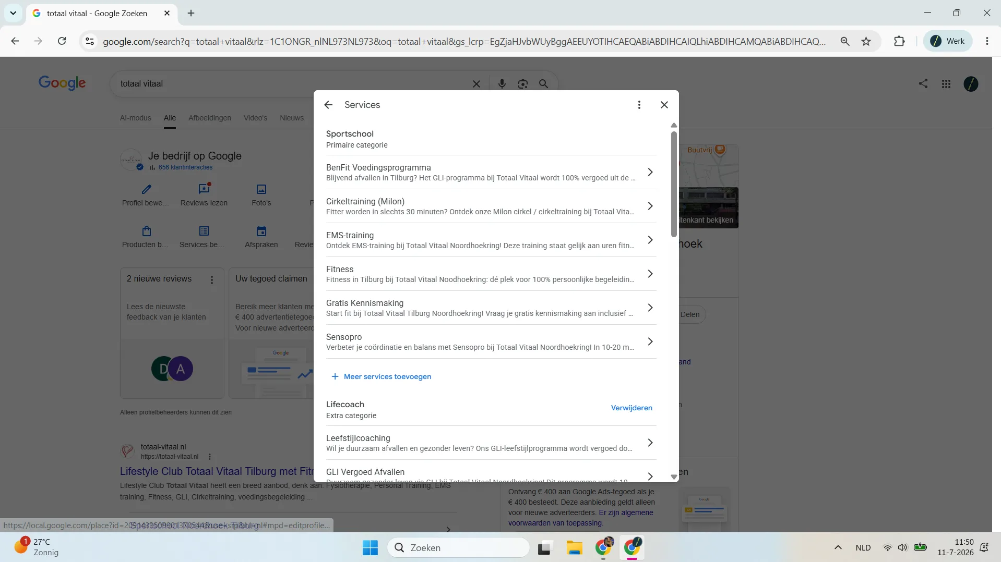This screenshot has width=1001, height=562.
Task: Open Producten bewerken icon
Action: [x=146, y=230]
